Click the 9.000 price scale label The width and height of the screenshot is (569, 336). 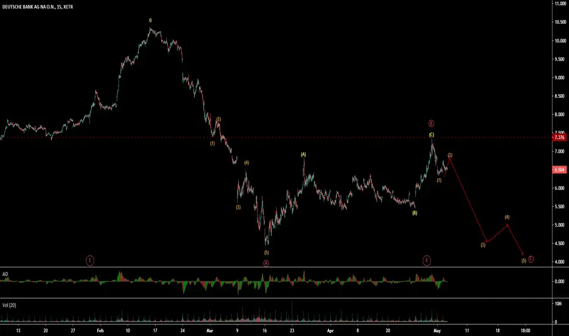pos(560,78)
